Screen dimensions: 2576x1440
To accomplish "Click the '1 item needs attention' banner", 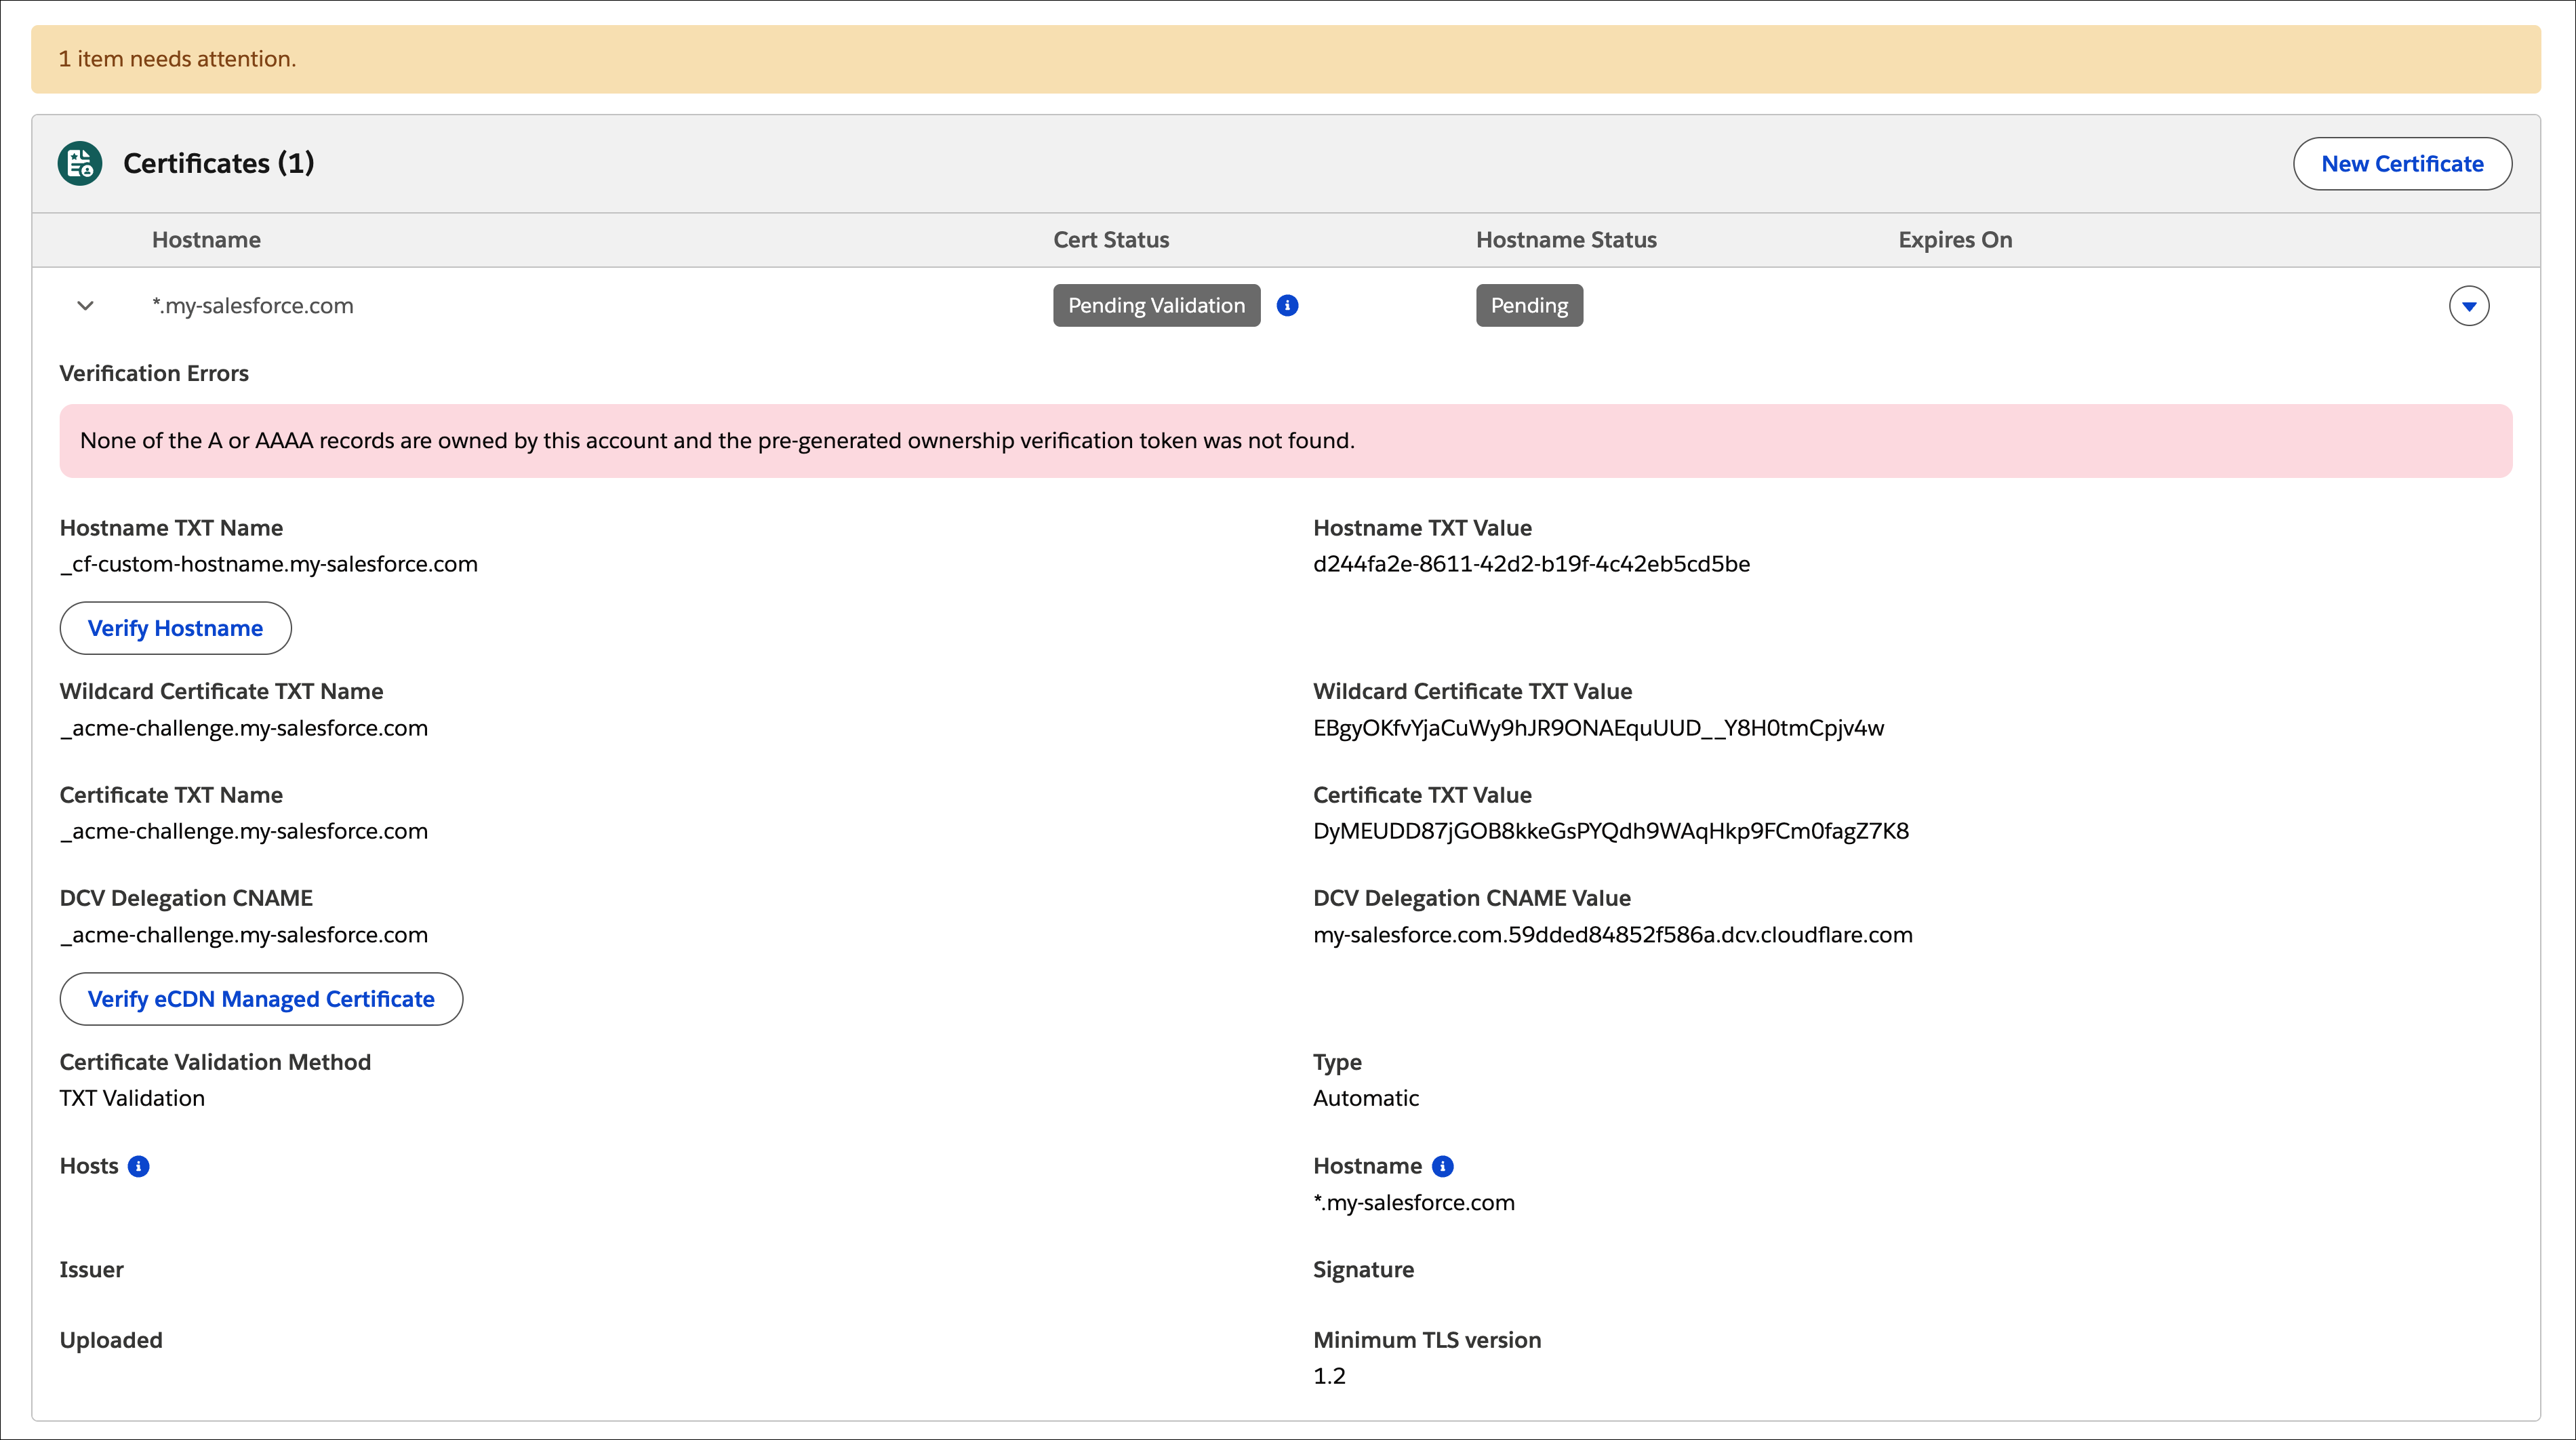I will (1286, 60).
